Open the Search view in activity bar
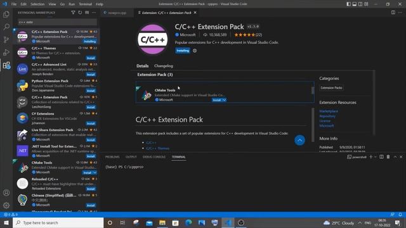Image resolution: width=406 pixels, height=228 pixels. [x=6, y=27]
